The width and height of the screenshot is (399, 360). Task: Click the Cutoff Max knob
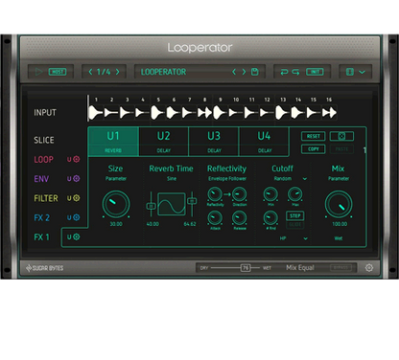[x=295, y=194]
